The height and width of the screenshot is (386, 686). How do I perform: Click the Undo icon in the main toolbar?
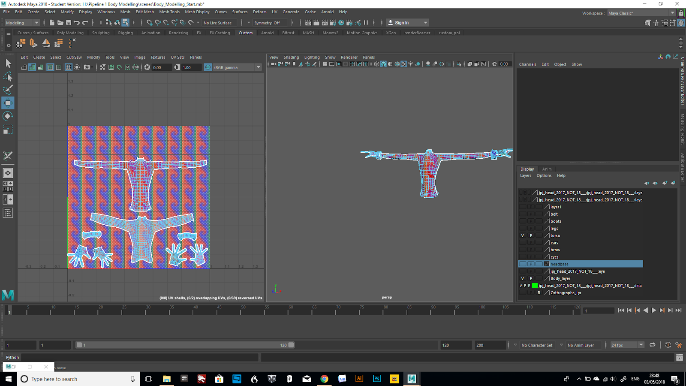coord(77,22)
